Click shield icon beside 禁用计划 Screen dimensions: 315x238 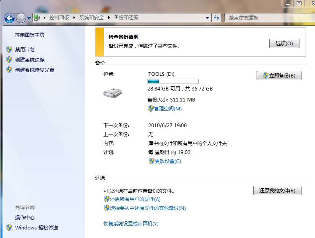tap(9, 49)
